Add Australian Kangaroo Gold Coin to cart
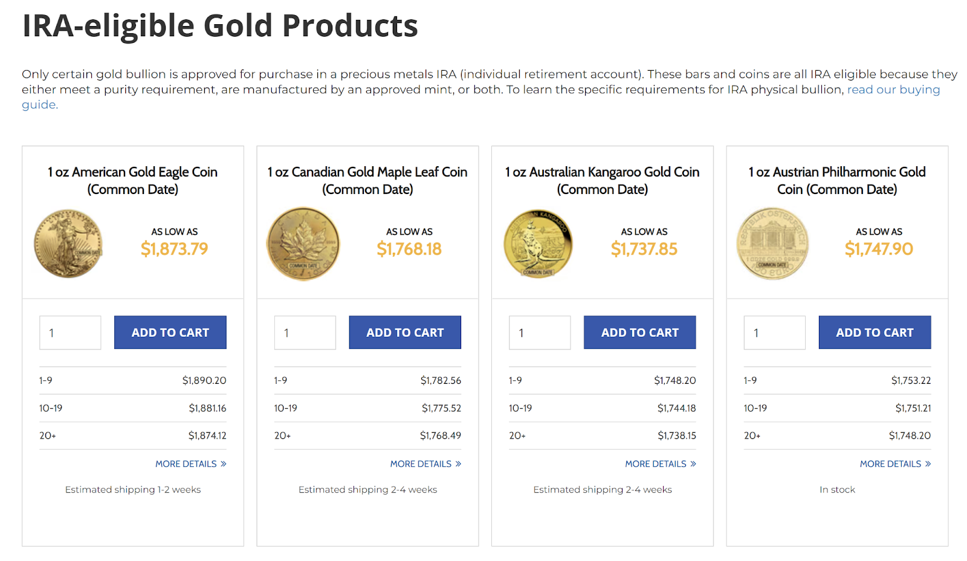 point(639,332)
